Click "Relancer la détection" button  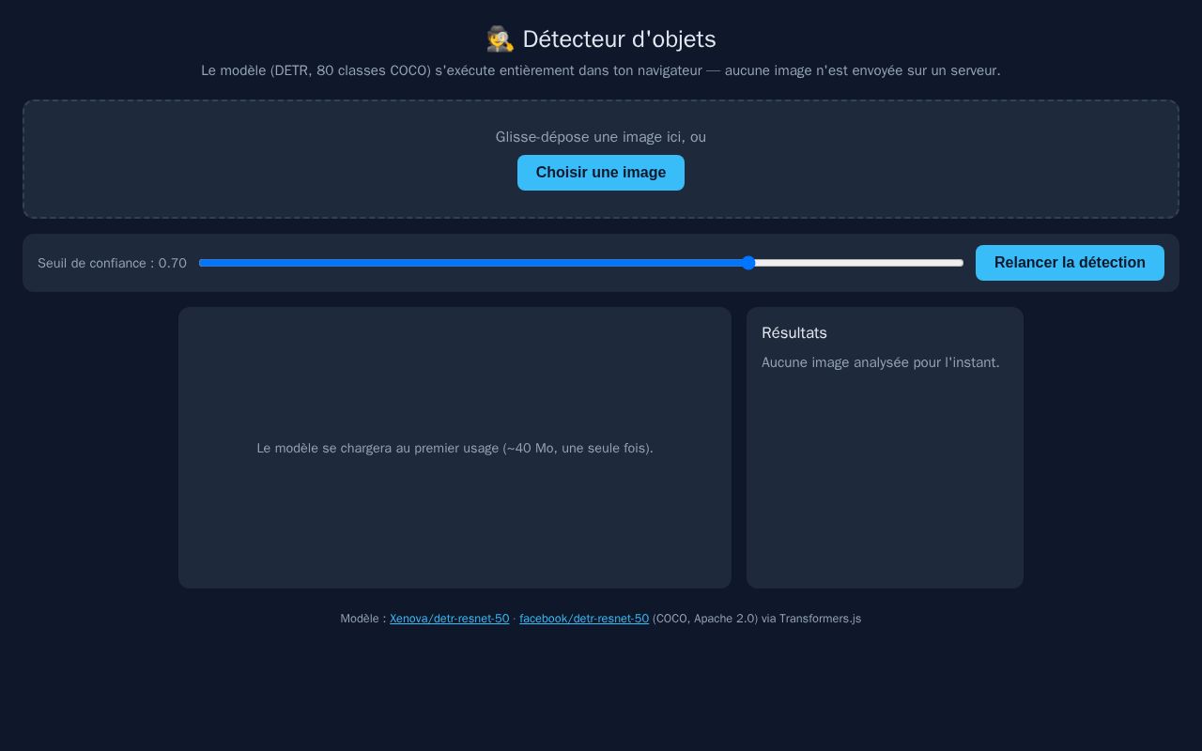(1070, 263)
